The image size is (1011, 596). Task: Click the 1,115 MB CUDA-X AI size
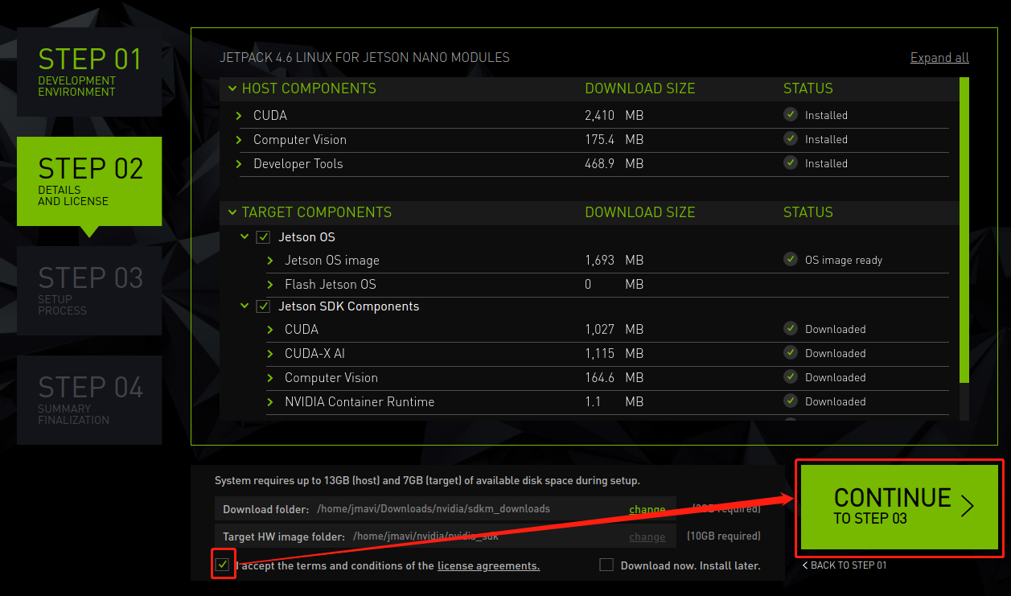tap(614, 353)
